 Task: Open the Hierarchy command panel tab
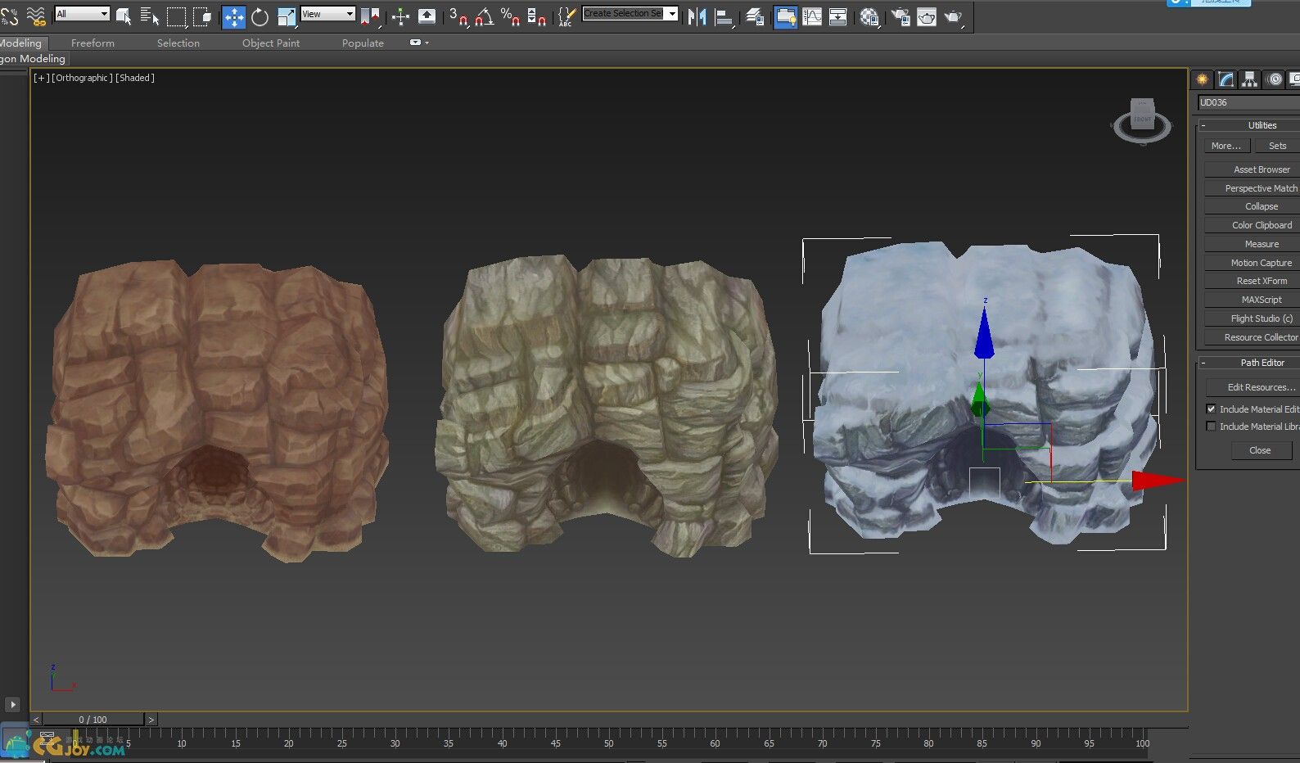1249,79
